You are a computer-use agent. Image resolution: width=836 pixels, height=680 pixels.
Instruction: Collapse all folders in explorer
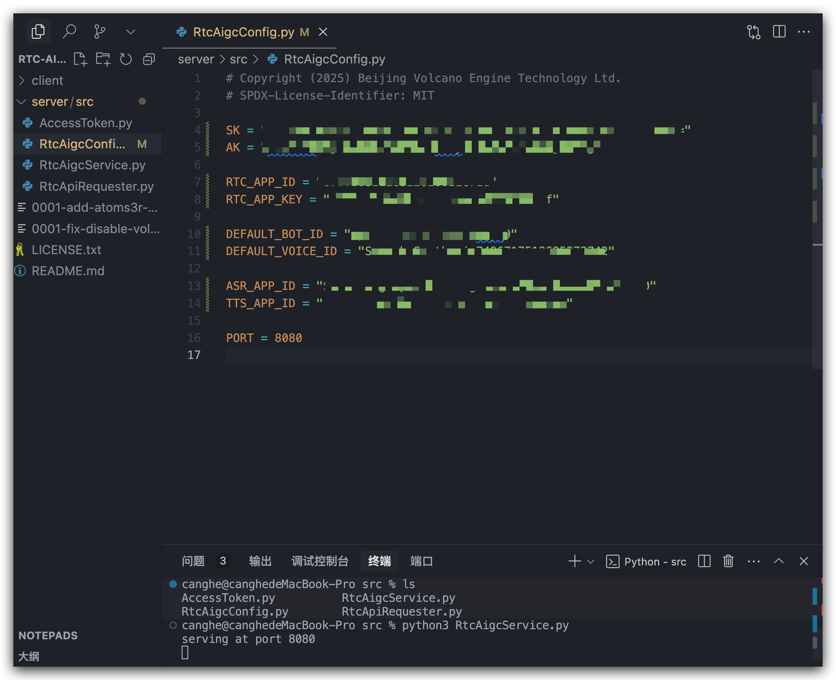[149, 59]
